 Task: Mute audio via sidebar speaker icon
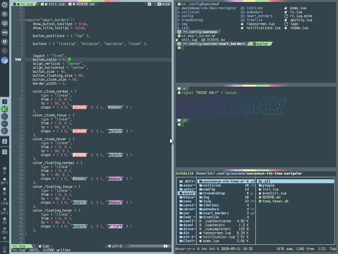pos(5,238)
